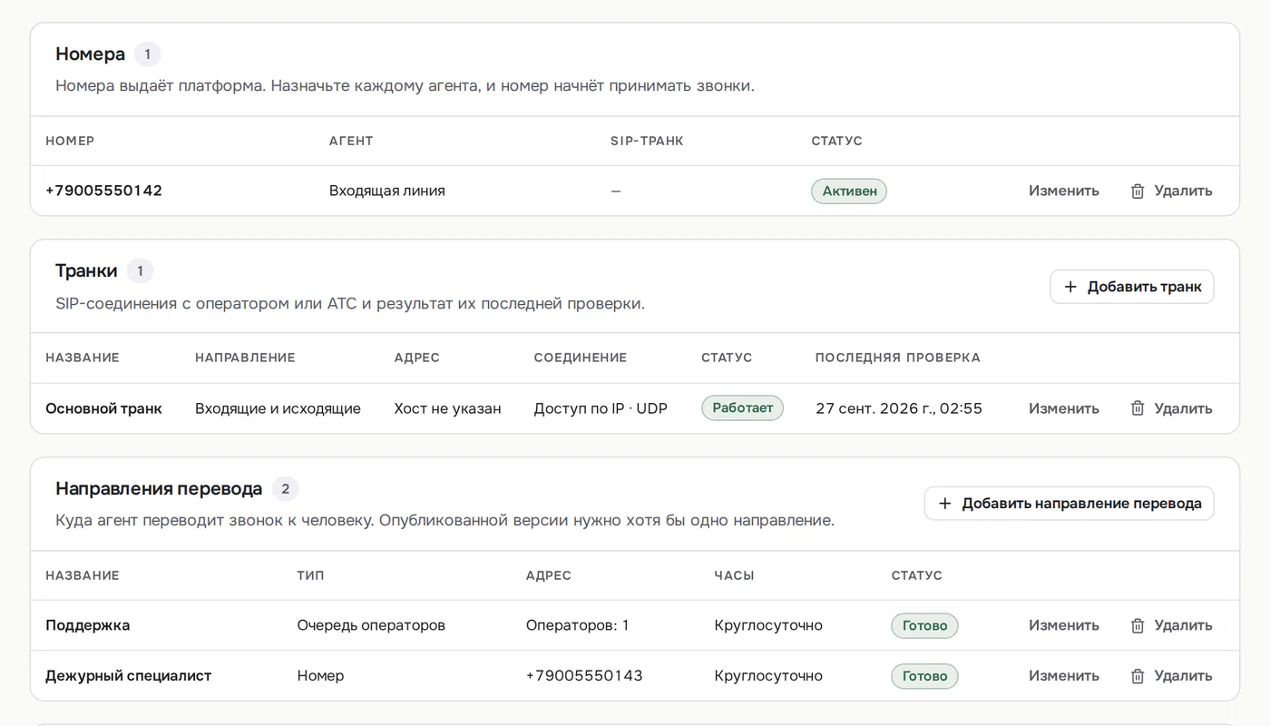This screenshot has width=1270, height=726.
Task: Click ЧАСЫ column header
Action: pos(734,575)
